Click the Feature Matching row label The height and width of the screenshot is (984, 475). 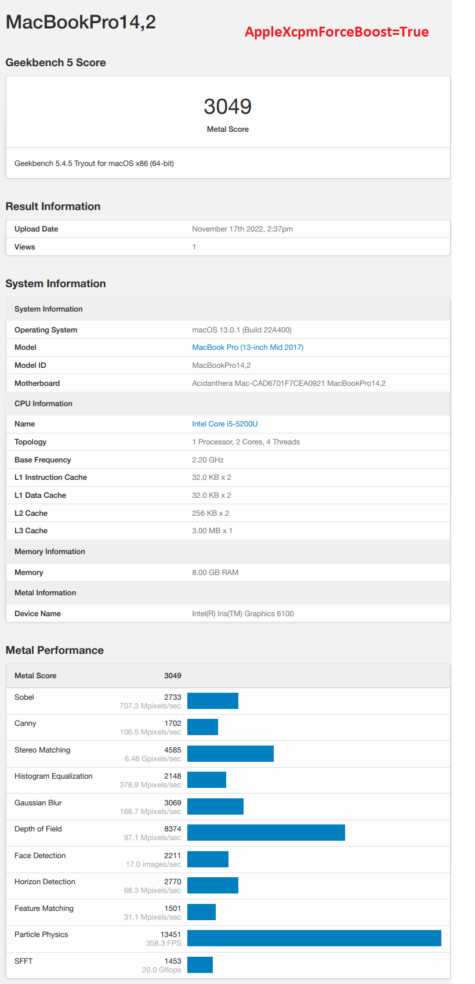click(x=44, y=908)
